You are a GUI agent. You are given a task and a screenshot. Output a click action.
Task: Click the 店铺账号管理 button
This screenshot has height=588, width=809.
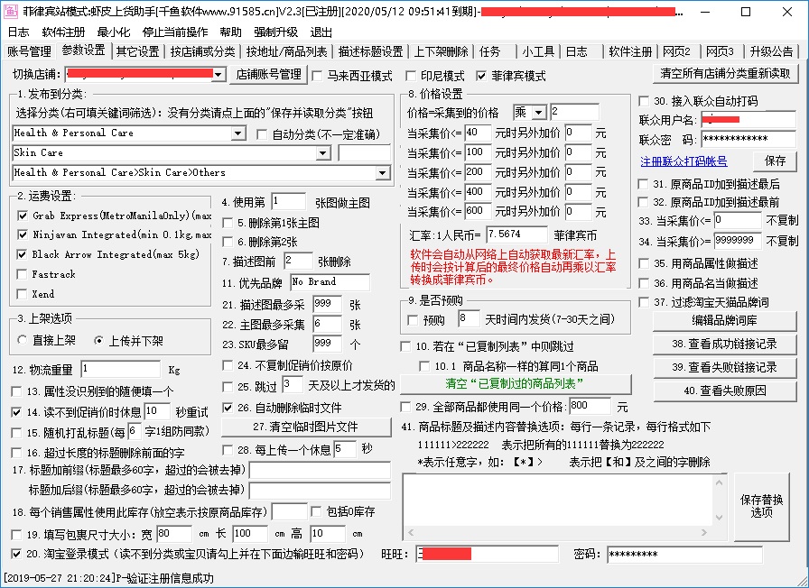point(268,75)
